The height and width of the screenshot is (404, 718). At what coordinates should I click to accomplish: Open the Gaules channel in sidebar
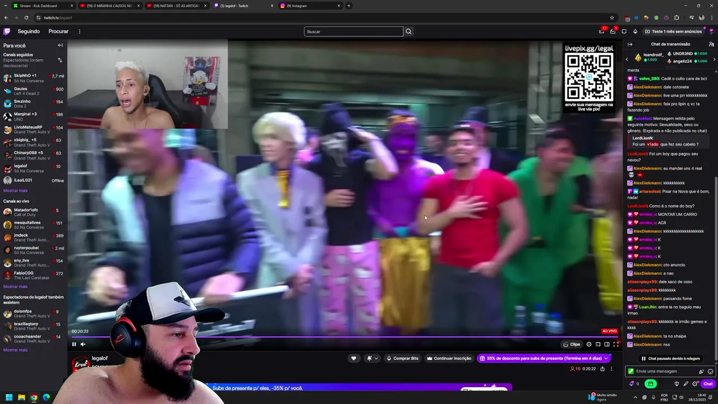34,91
